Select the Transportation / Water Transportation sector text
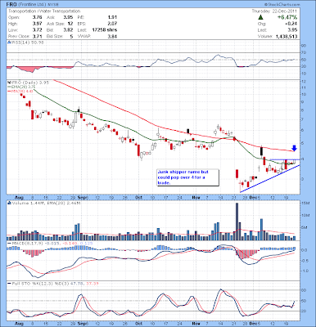This screenshot has height=327, width=316. point(44,11)
